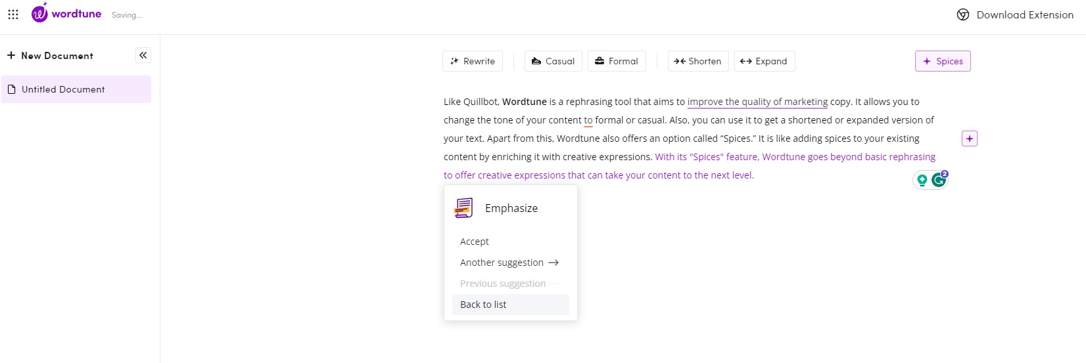Viewport: 1086px width, 363px height.
Task: Select Untitled Document in sidebar
Action: click(x=76, y=89)
